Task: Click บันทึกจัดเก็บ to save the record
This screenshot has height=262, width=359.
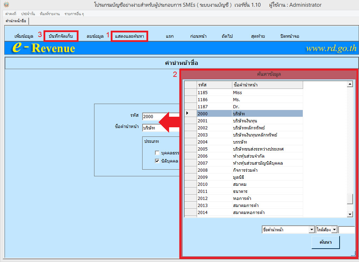Action: click(61, 36)
